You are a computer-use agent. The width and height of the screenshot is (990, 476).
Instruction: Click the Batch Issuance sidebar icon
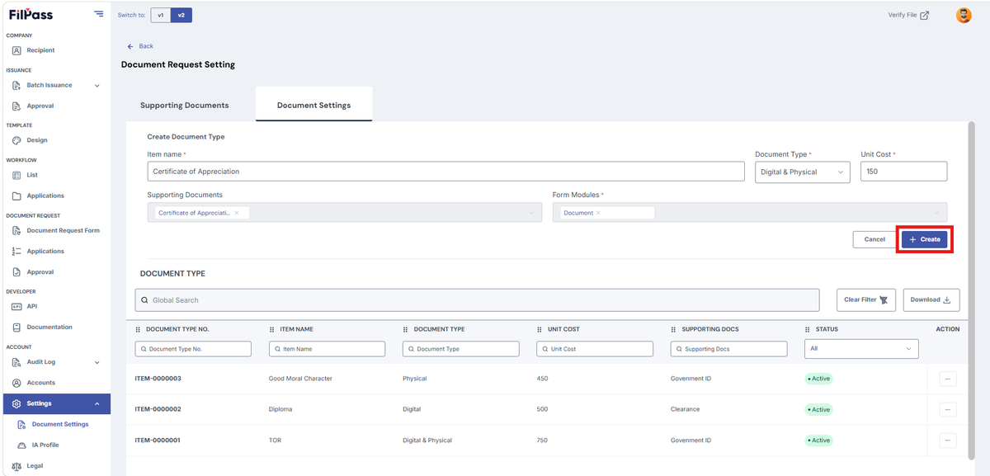(x=16, y=85)
